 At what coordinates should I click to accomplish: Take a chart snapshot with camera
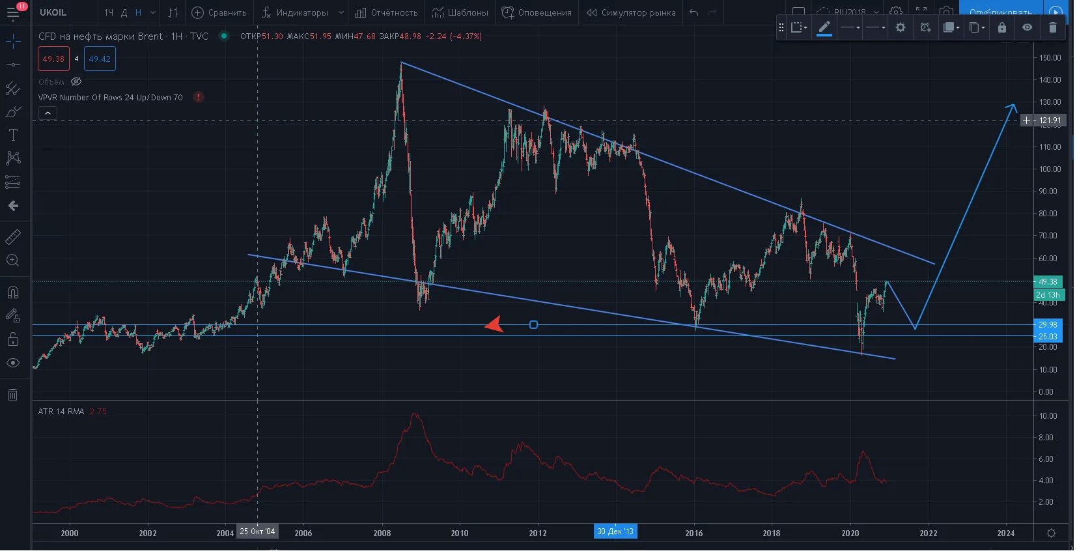coord(946,12)
